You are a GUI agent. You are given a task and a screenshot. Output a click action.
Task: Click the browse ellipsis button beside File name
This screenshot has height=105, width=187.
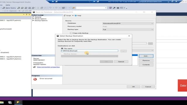(123, 51)
